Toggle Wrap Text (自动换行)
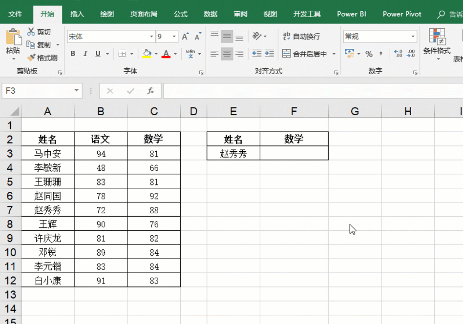 (301, 36)
